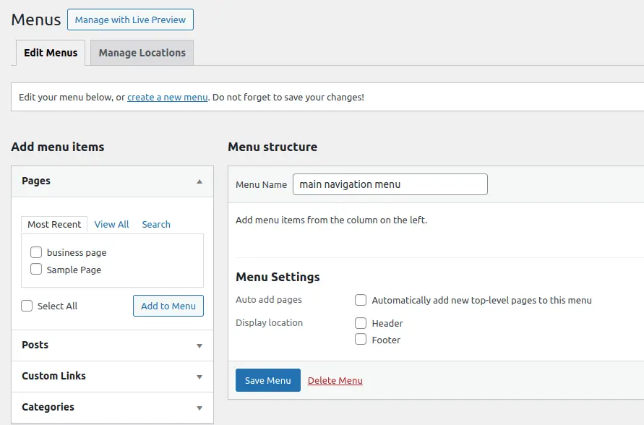Click the Save Menu button
This screenshot has height=425, width=644.
[267, 379]
